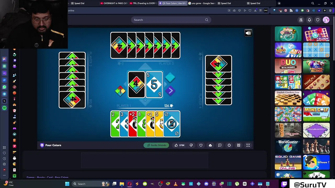Open Squid Game Online thumbnail

click(x=288, y=162)
